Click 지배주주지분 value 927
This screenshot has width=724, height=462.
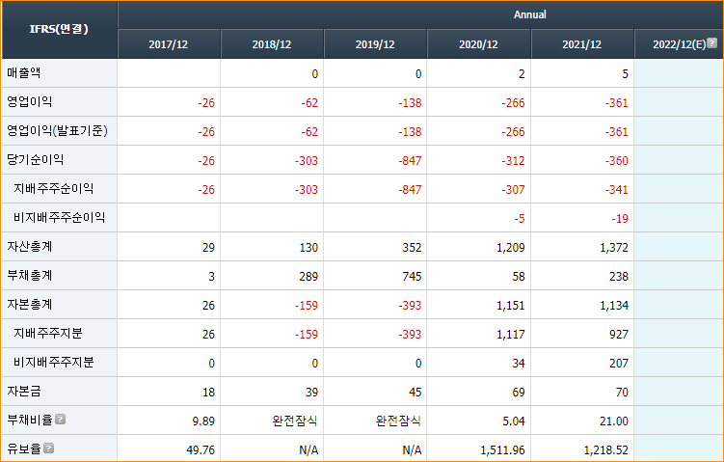[x=619, y=335]
